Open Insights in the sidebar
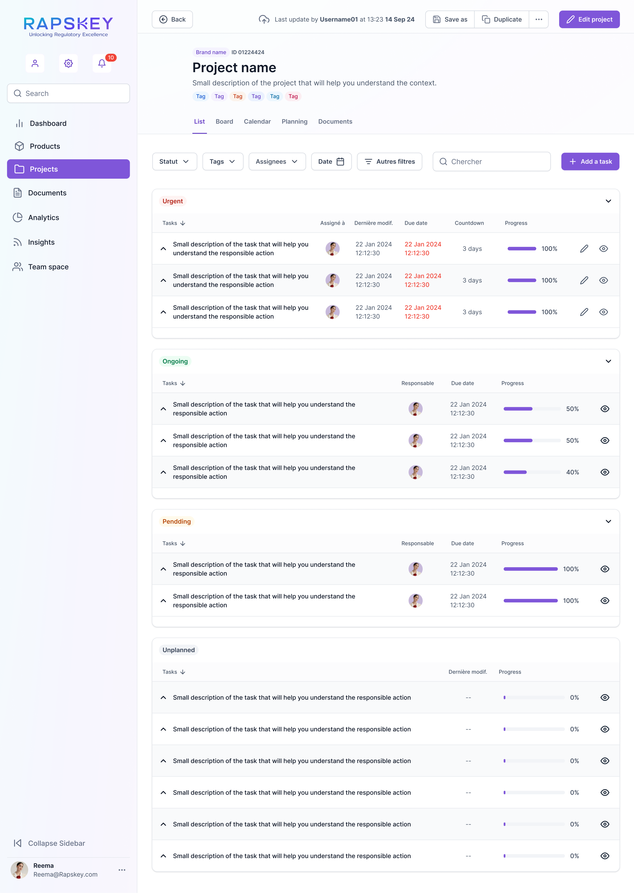This screenshot has width=634, height=893. click(41, 242)
